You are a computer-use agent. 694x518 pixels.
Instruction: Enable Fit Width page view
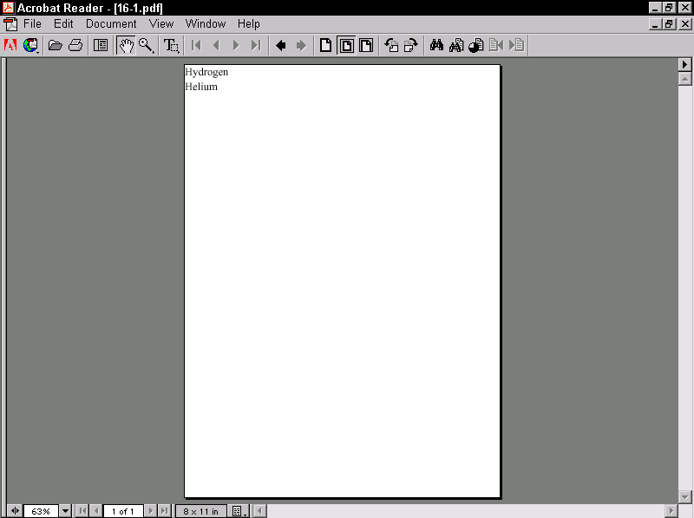(x=366, y=46)
